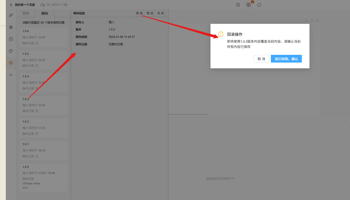Click the share icon in the top toolbar

click(x=238, y=5)
